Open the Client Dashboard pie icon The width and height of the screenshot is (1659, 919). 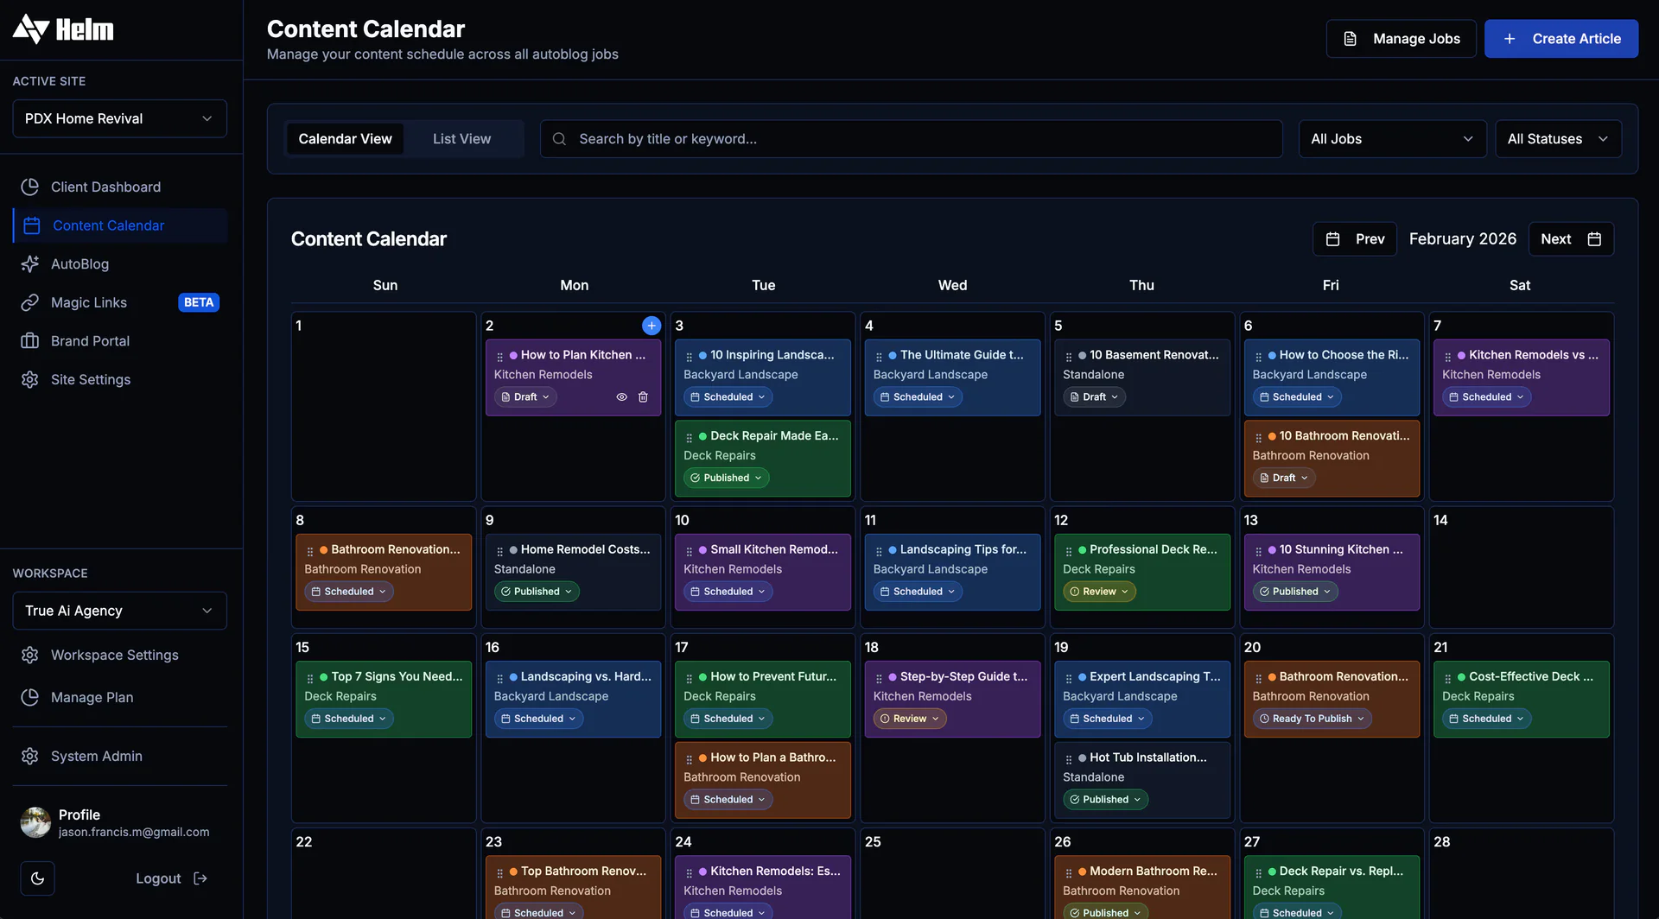coord(30,187)
